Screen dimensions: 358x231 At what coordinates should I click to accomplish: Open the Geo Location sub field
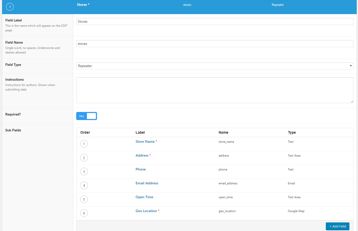coord(146,211)
